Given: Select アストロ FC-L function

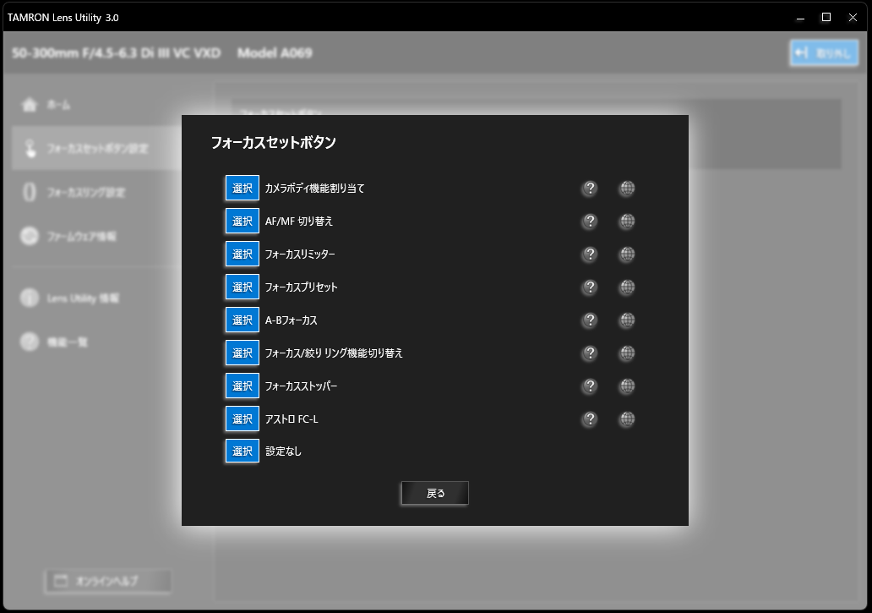Looking at the screenshot, I should tap(243, 419).
